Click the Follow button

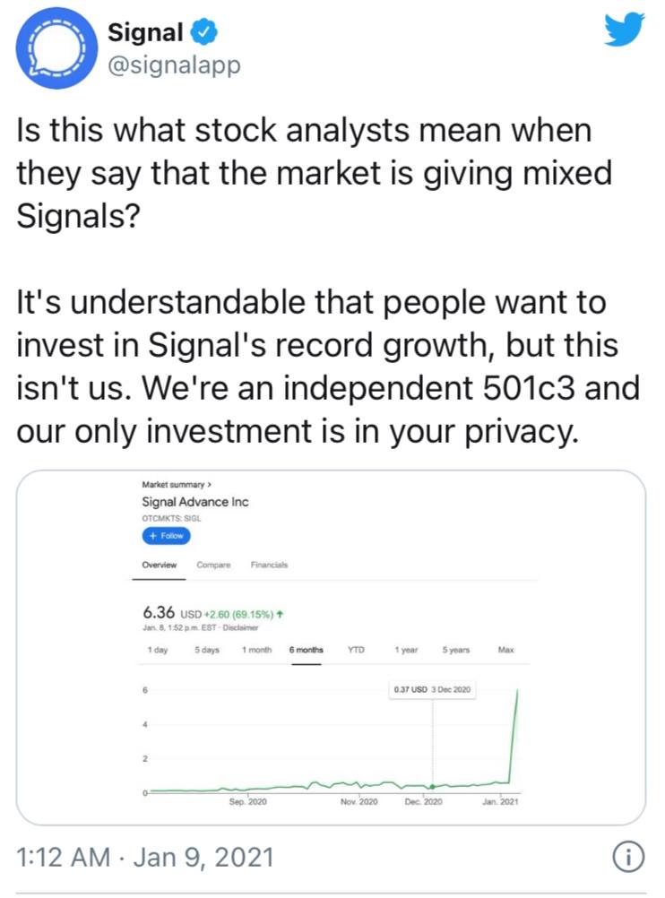coord(166,535)
